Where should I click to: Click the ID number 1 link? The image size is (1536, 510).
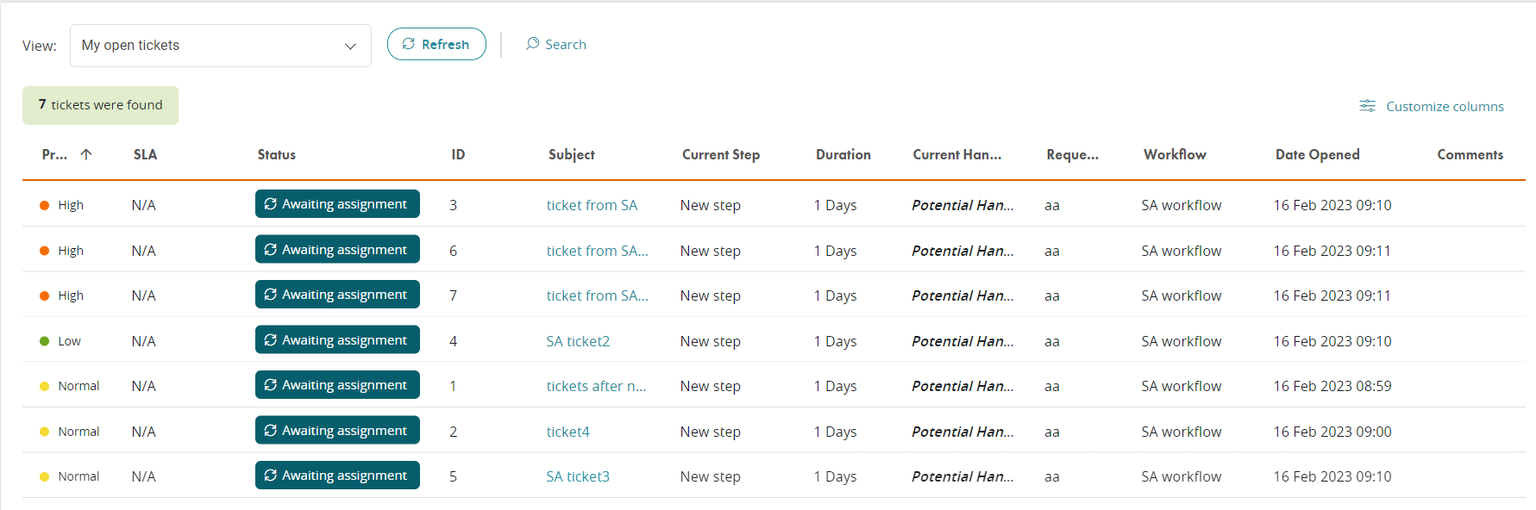click(x=453, y=386)
